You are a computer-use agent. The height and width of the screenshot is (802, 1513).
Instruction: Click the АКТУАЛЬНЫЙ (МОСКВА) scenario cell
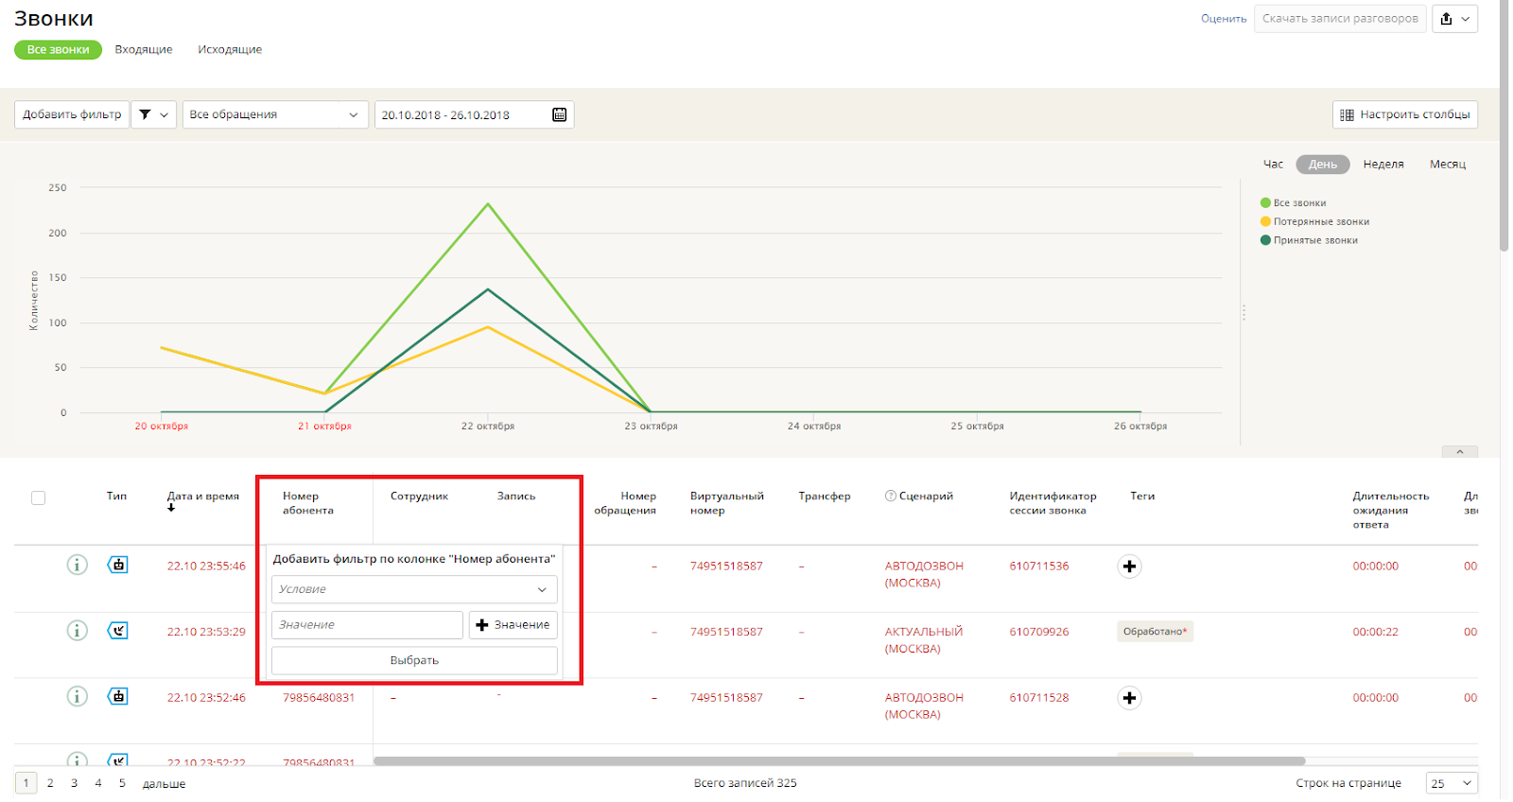[x=924, y=640]
